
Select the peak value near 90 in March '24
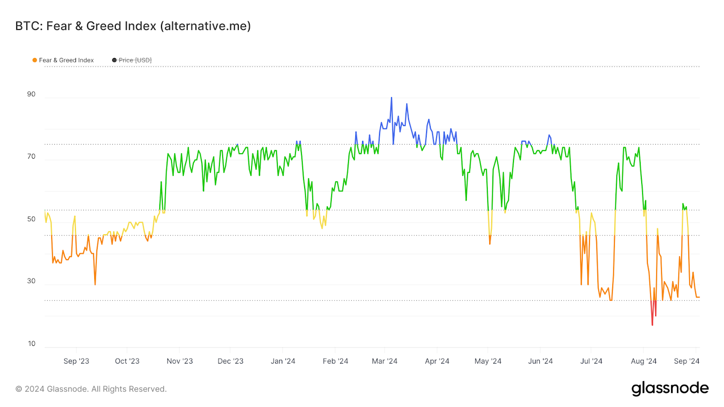392,96
